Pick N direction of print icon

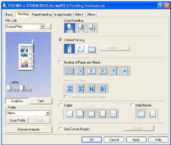(102, 89)
